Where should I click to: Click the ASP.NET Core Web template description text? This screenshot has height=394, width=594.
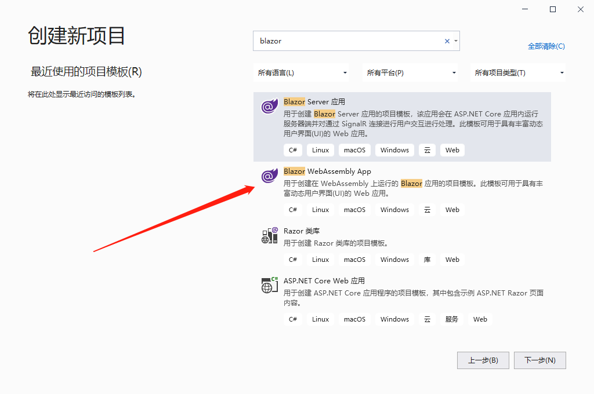coord(414,298)
